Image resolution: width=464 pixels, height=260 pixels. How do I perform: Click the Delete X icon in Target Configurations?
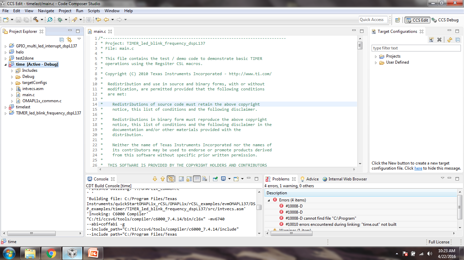439,40
